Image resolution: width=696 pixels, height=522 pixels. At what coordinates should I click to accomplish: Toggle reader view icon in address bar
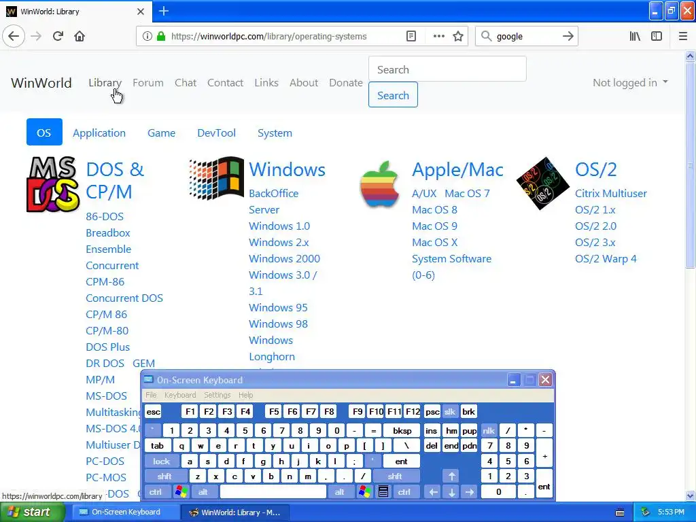(x=411, y=37)
